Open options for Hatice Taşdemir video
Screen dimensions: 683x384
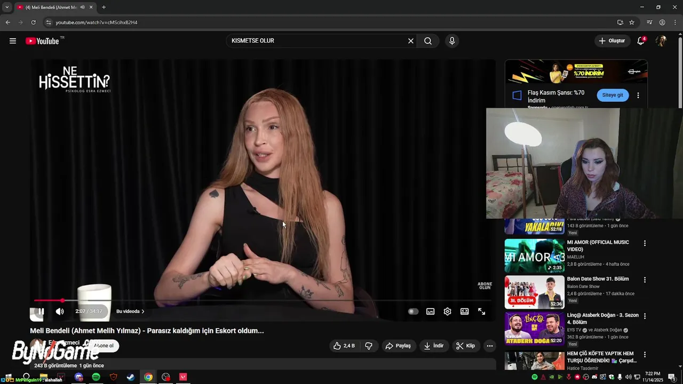point(645,355)
